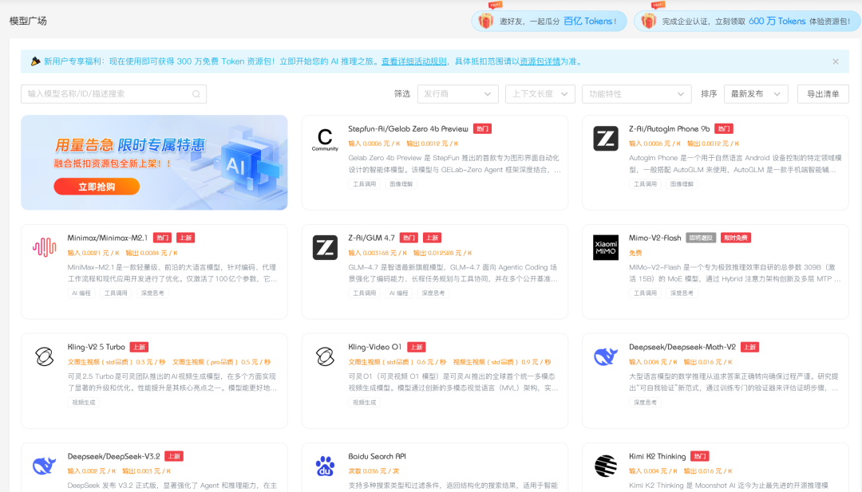
Task: Click the Minimax waveform logo icon
Action: pyautogui.click(x=45, y=248)
